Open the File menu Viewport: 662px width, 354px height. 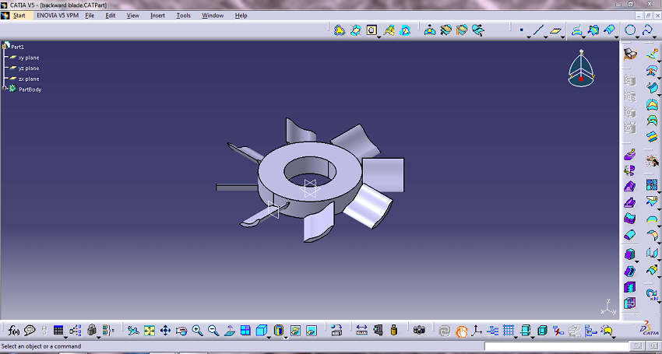pyautogui.click(x=90, y=16)
